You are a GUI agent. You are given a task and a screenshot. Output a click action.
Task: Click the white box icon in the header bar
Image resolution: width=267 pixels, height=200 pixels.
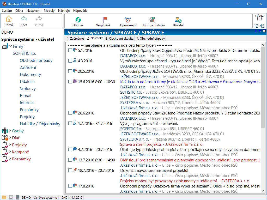point(264,31)
